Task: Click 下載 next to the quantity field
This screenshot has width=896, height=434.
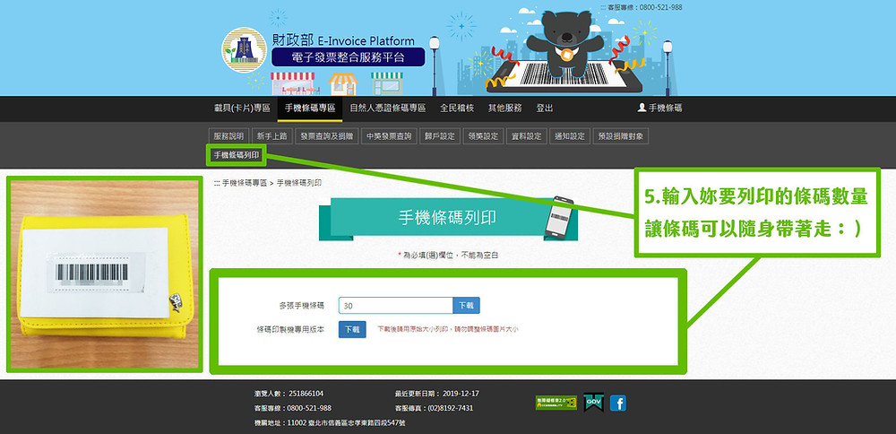Action: click(x=466, y=306)
